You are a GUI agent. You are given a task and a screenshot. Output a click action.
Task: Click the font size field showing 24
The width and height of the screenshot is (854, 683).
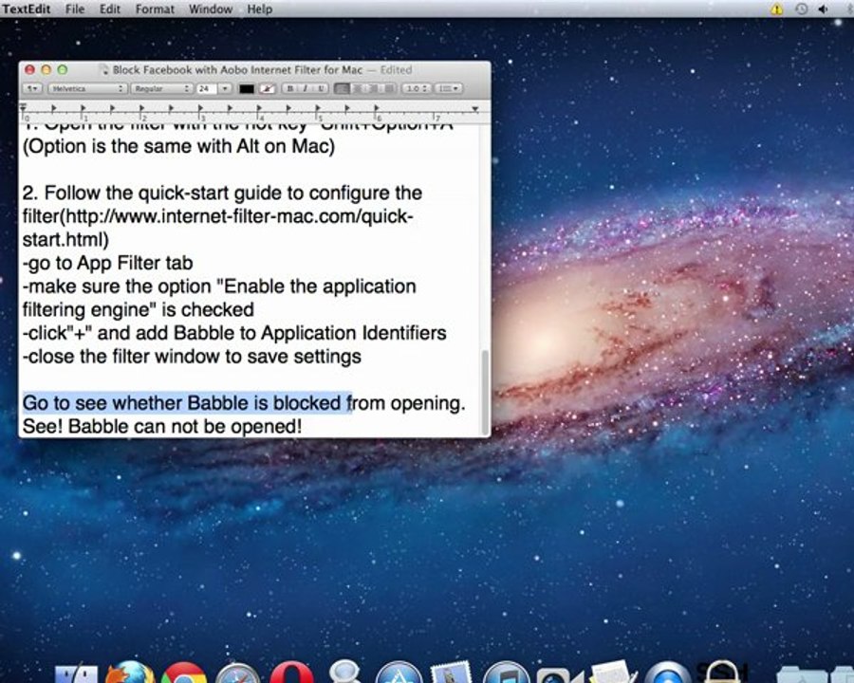[207, 88]
